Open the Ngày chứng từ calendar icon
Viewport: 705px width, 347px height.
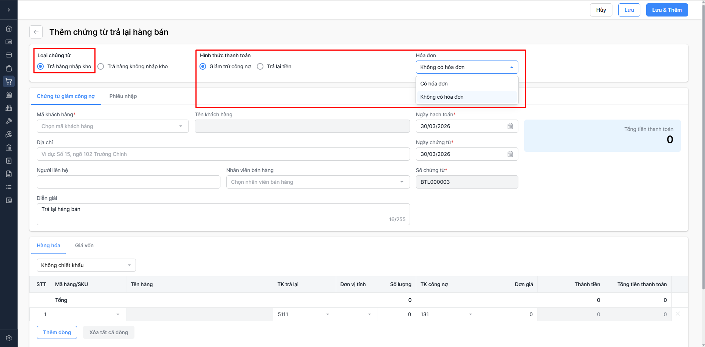[x=510, y=154]
